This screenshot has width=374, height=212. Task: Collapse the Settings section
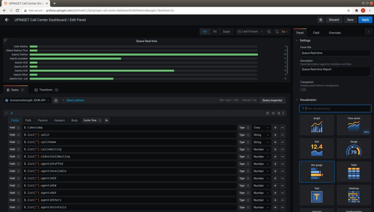click(x=297, y=41)
